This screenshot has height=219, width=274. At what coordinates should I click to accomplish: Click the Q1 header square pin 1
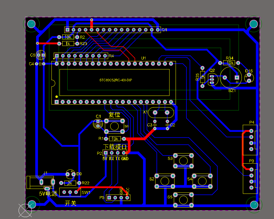tap(67, 30)
